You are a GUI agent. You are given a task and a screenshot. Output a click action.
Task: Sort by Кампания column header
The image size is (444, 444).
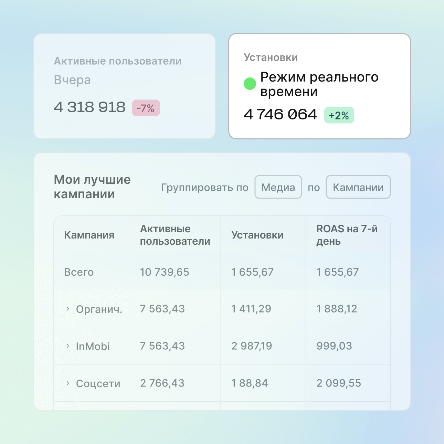(x=89, y=235)
